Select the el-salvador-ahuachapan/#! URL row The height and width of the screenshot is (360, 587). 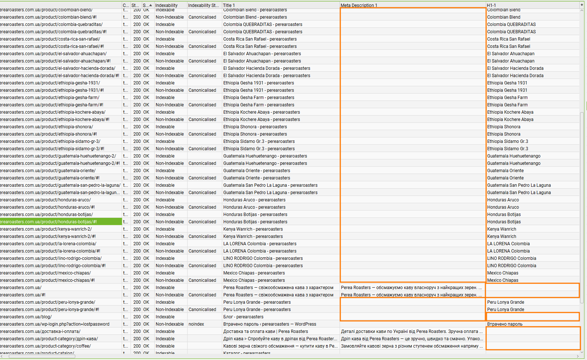click(55, 61)
